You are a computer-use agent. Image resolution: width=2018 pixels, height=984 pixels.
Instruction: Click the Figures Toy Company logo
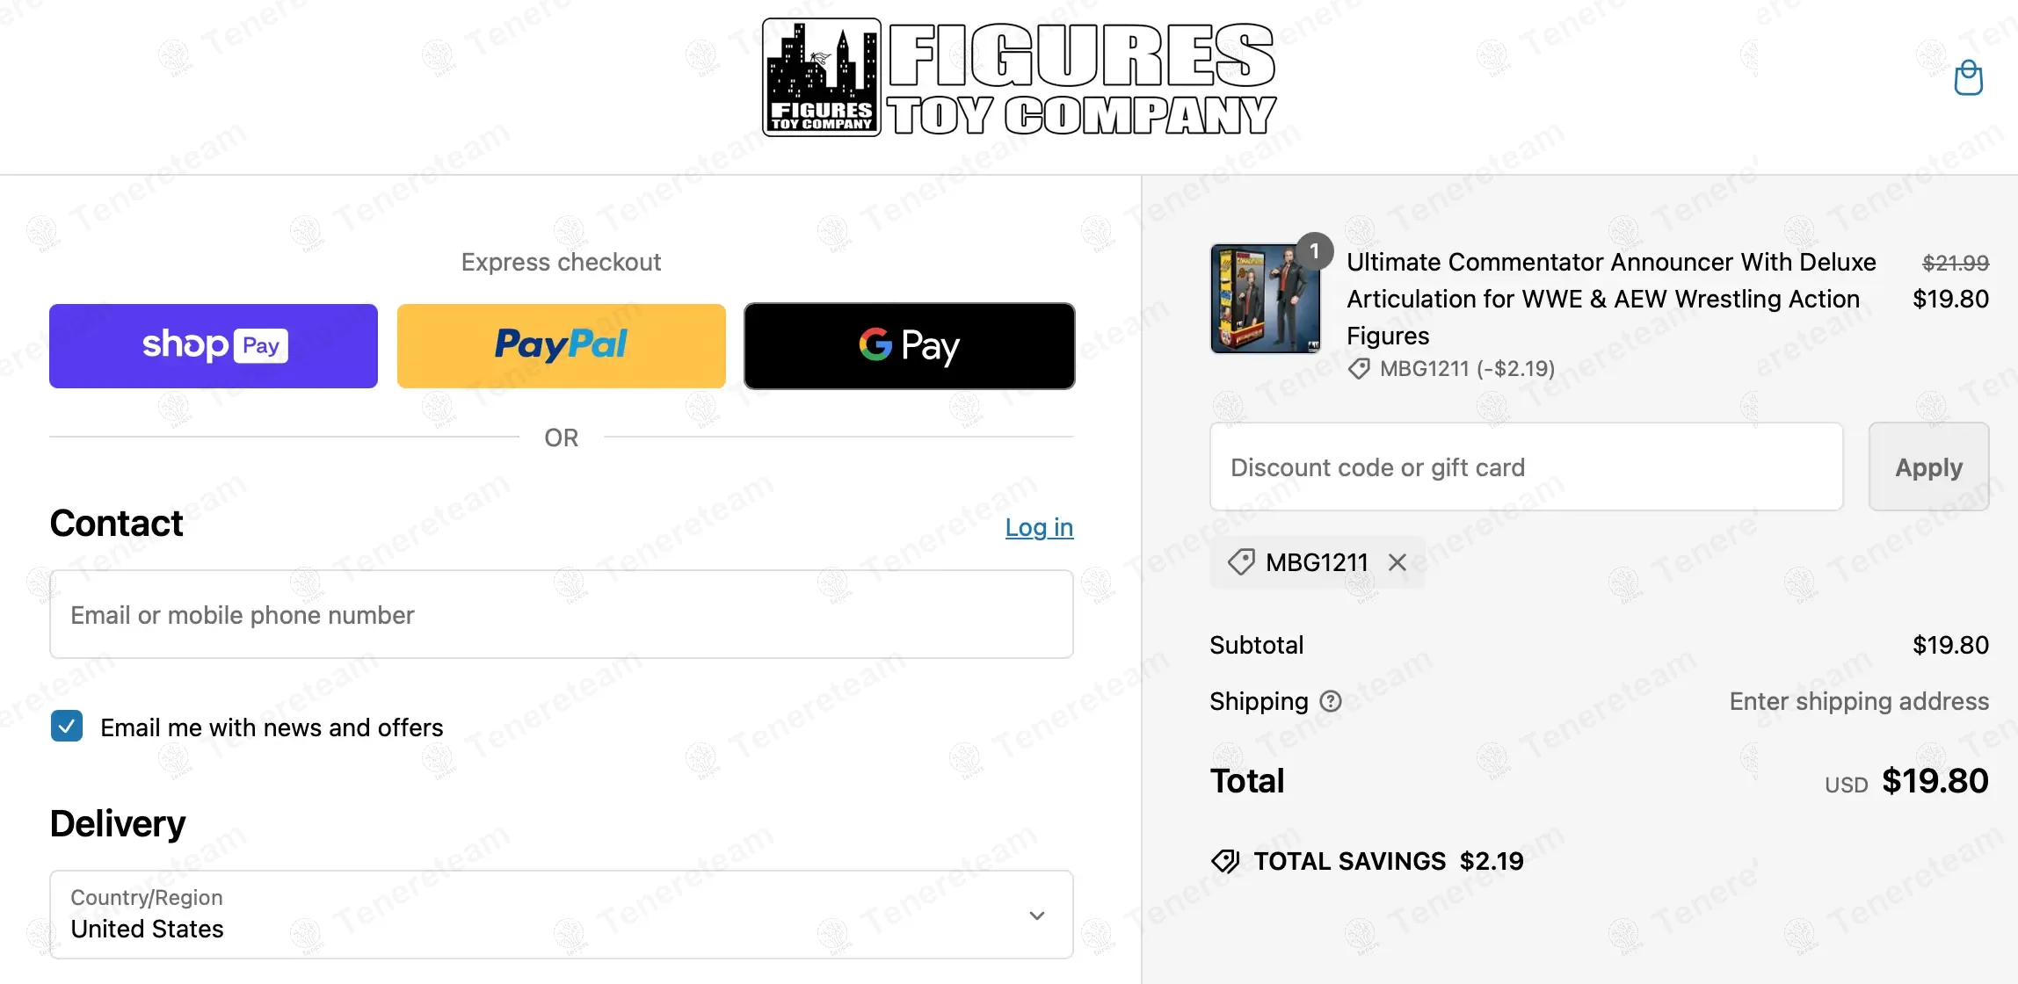(1020, 77)
